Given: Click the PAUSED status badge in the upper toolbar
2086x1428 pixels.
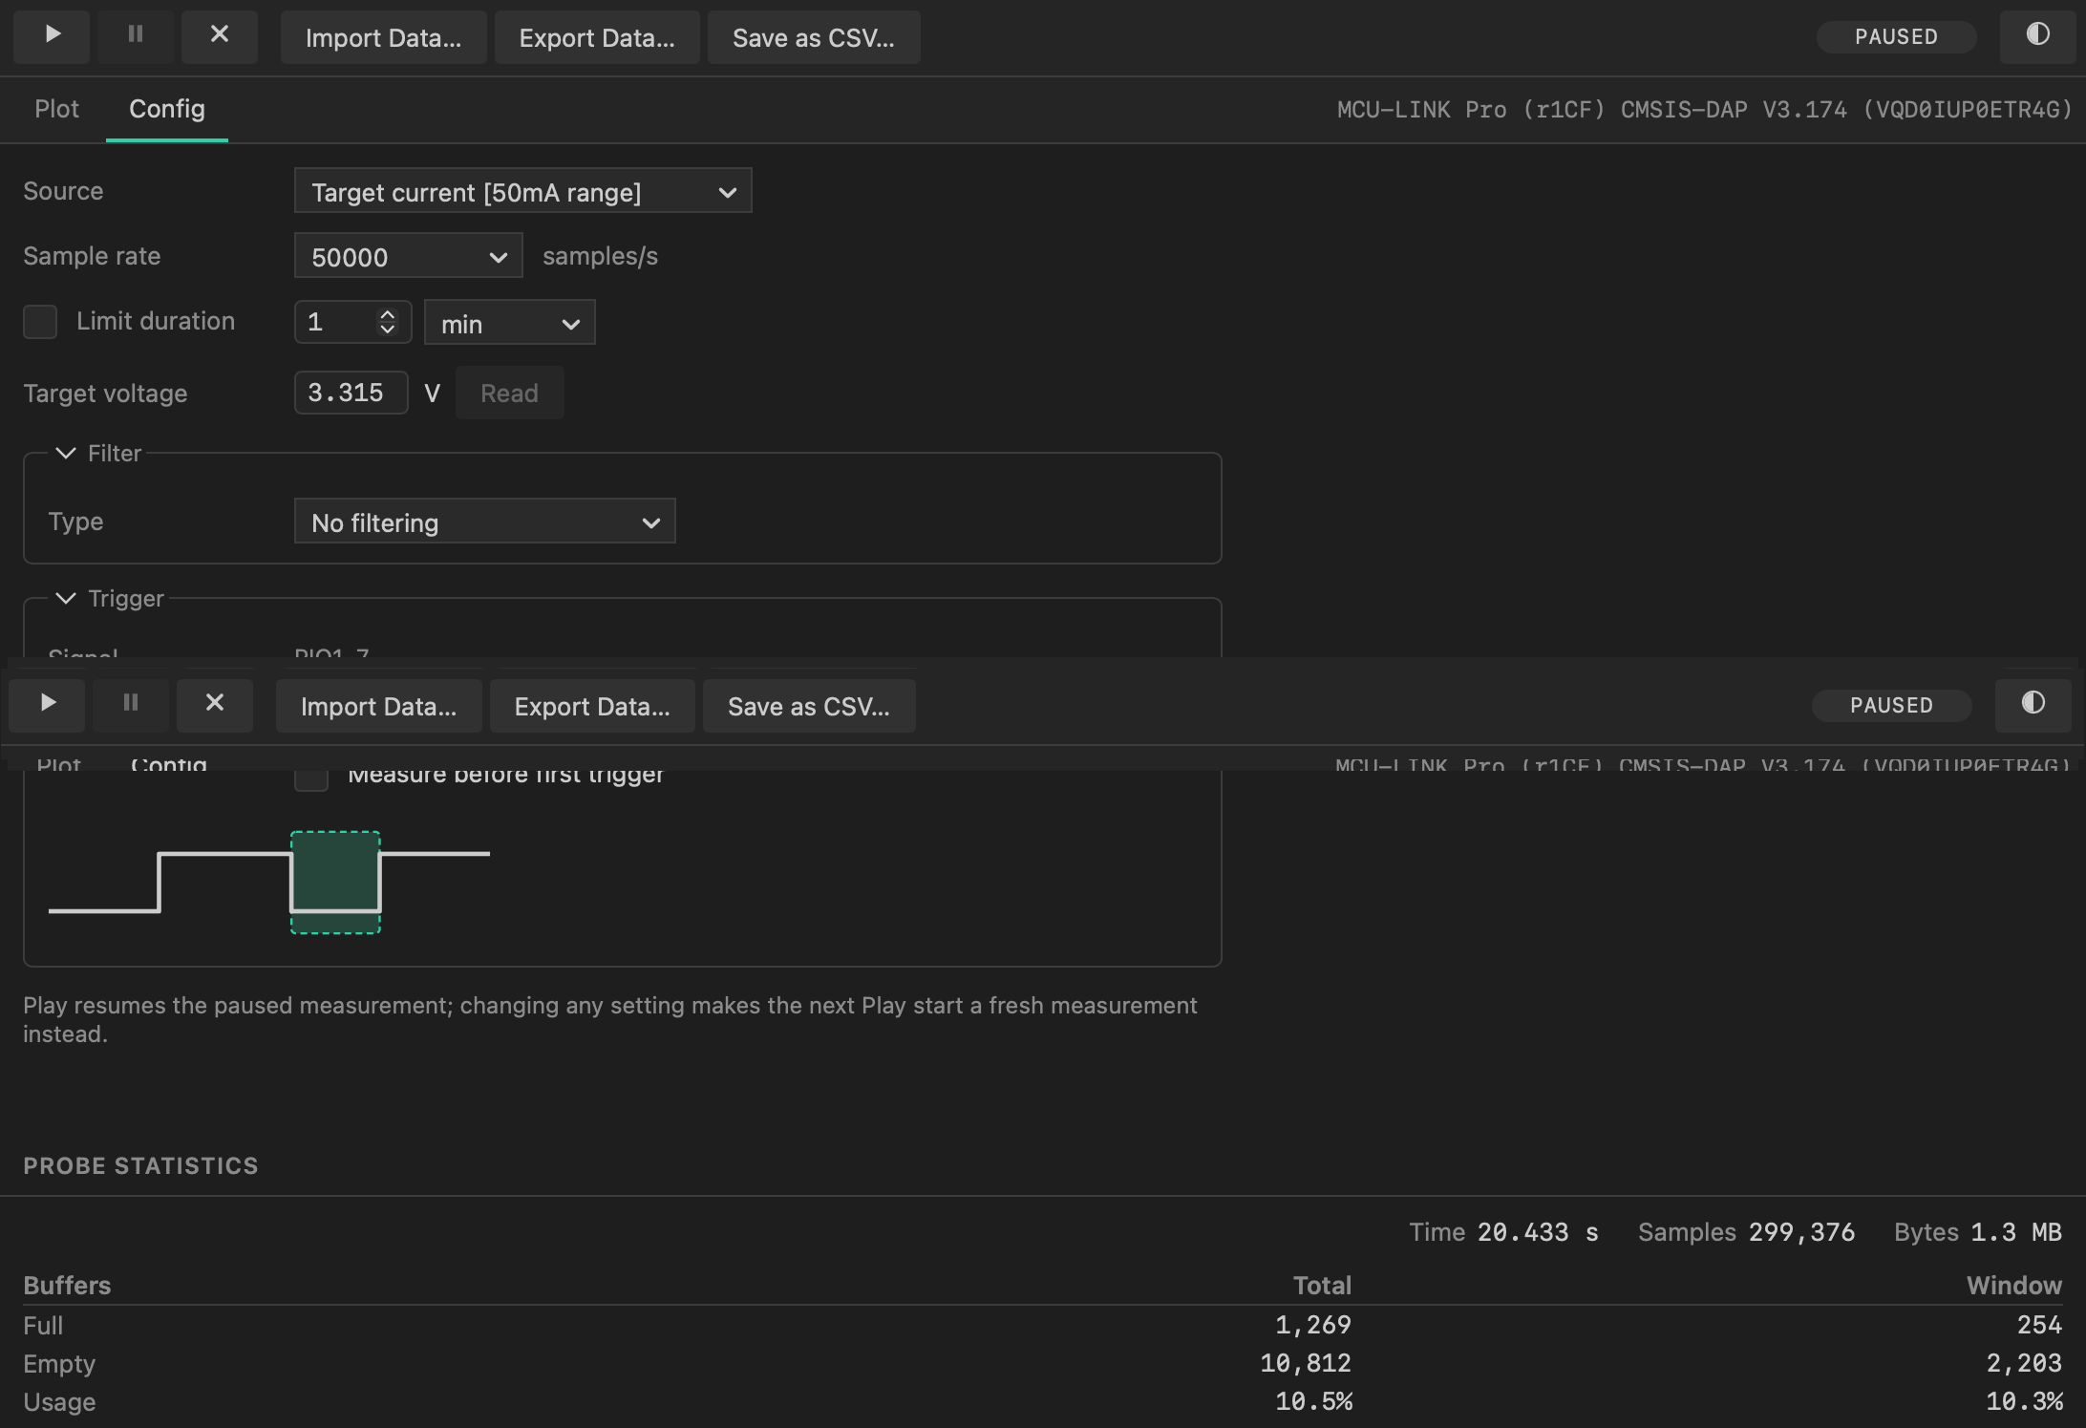Looking at the screenshot, I should (1896, 37).
